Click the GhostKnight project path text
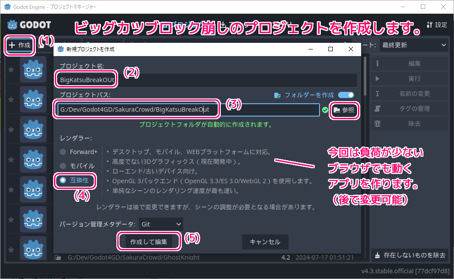This screenshot has width=454, height=279. click(x=134, y=257)
